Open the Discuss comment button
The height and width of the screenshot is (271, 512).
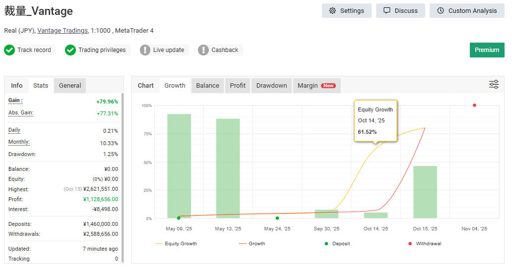pyautogui.click(x=400, y=11)
